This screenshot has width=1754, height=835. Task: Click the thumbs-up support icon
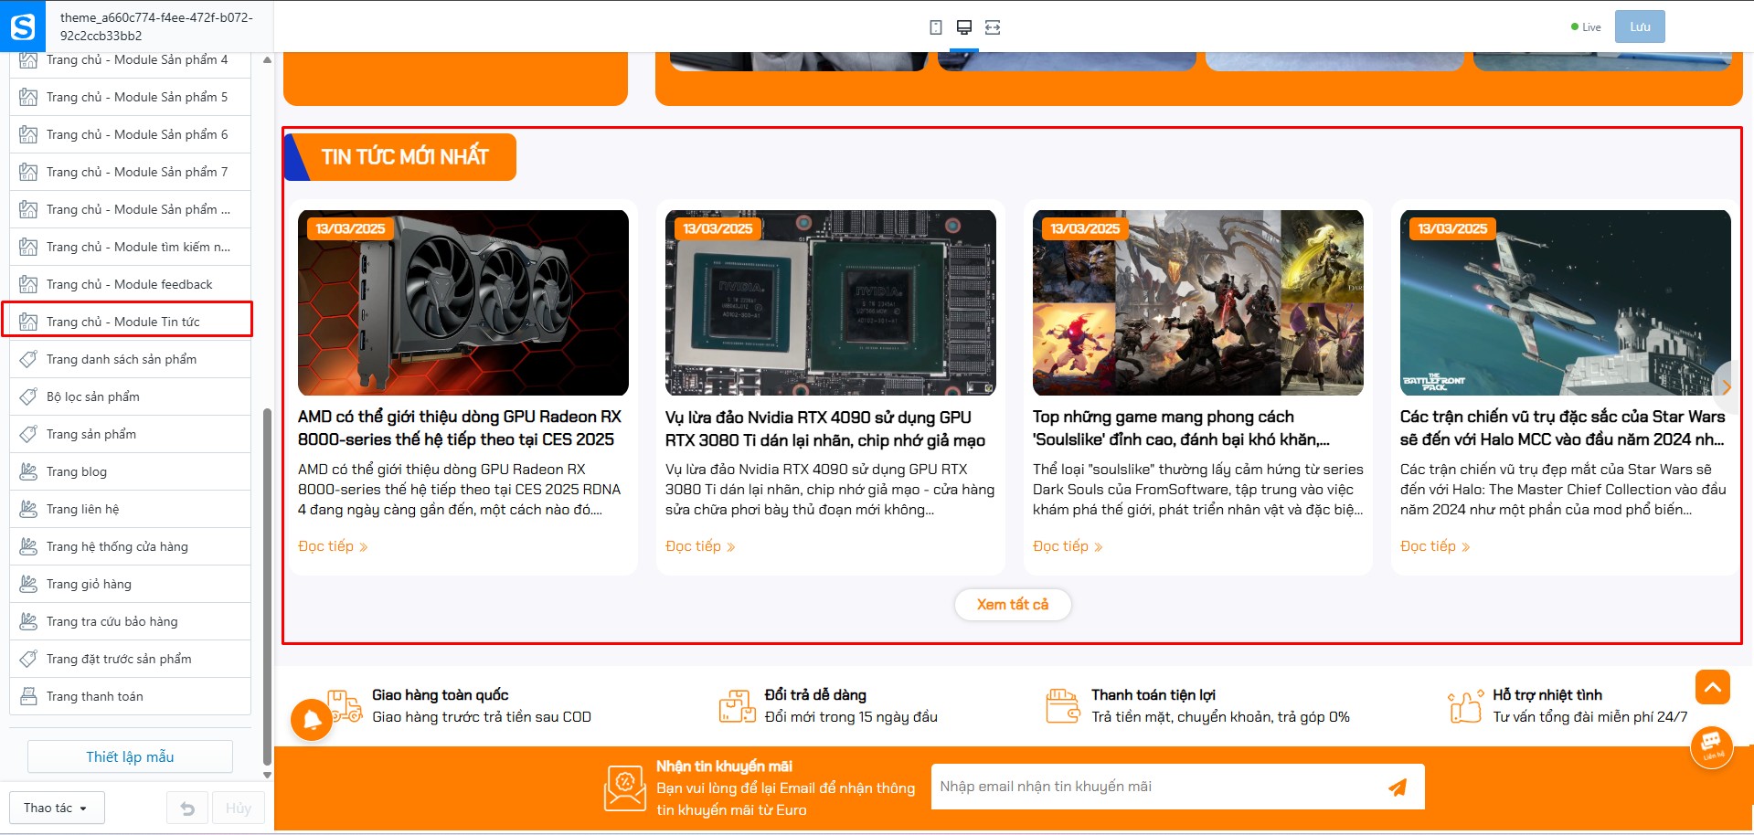[1465, 706]
